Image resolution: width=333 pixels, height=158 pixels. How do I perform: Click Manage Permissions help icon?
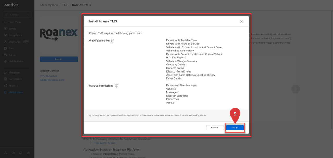coord(117,86)
